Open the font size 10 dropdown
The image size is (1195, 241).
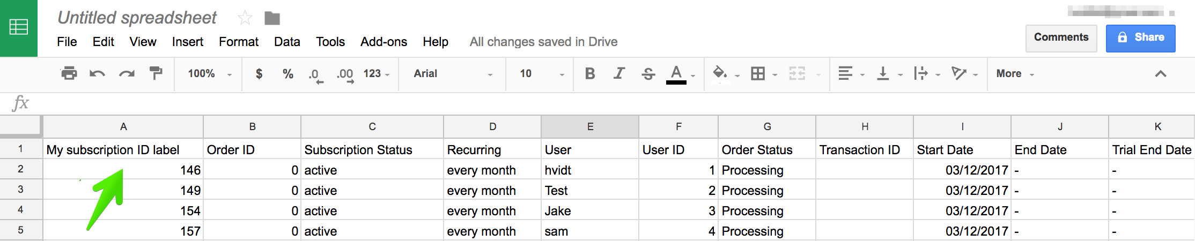(x=542, y=73)
